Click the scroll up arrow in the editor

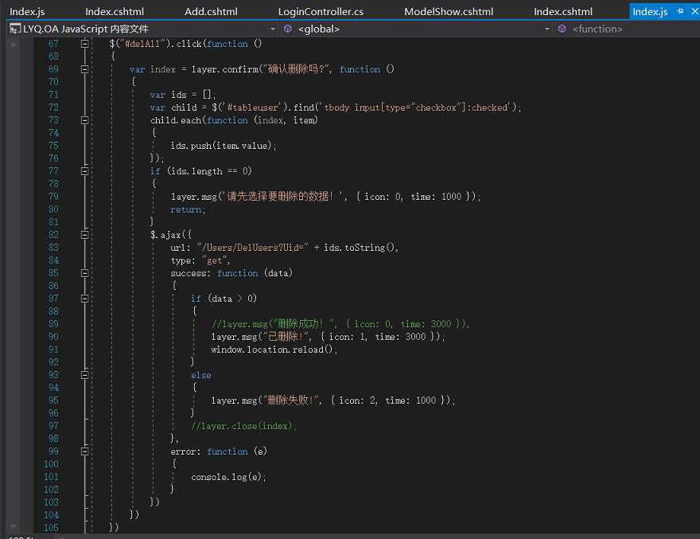(x=14, y=45)
